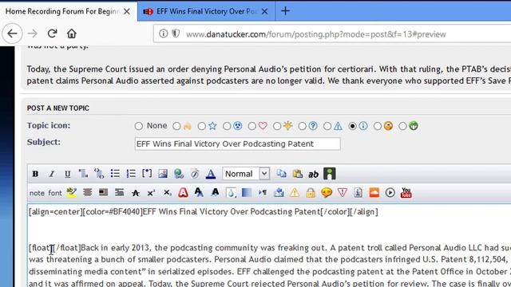Insert image BBCode button
The image size is (511, 287).
click(163, 174)
